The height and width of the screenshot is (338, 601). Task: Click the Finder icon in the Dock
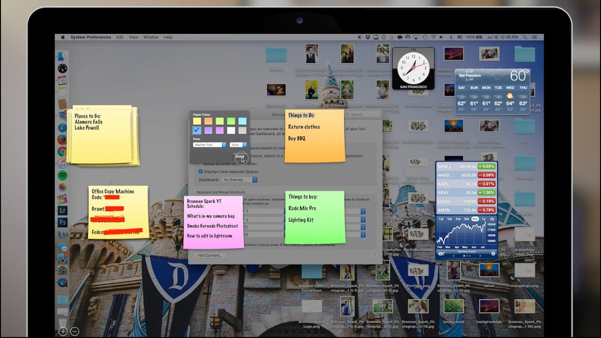click(62, 56)
